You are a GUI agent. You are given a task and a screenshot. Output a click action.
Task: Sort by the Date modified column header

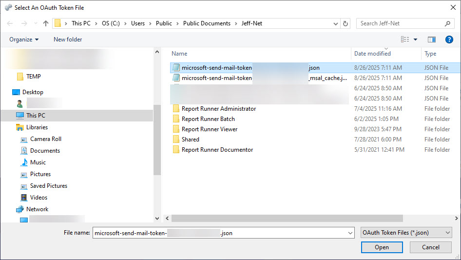[372, 54]
